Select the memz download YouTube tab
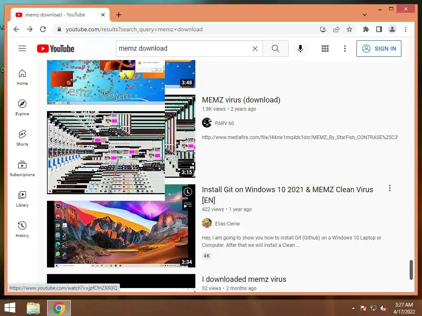The height and width of the screenshot is (316, 422). (60, 15)
